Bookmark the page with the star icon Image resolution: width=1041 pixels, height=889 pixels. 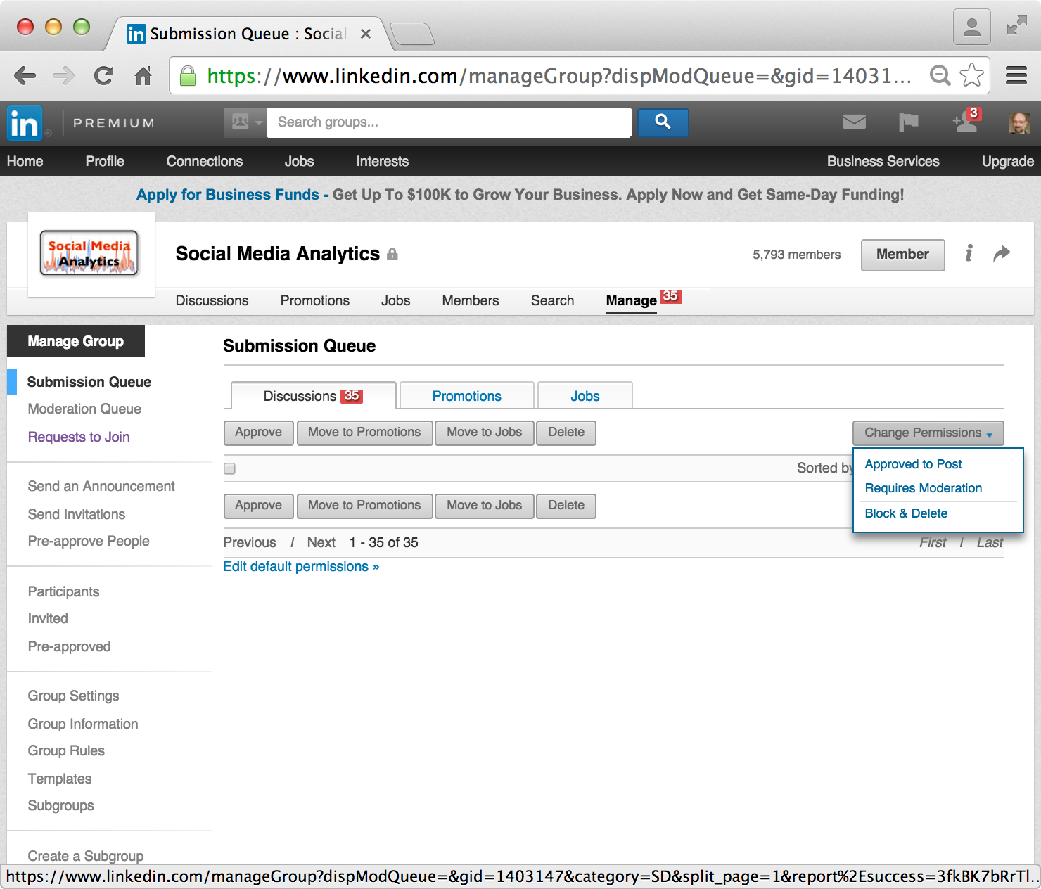[971, 75]
